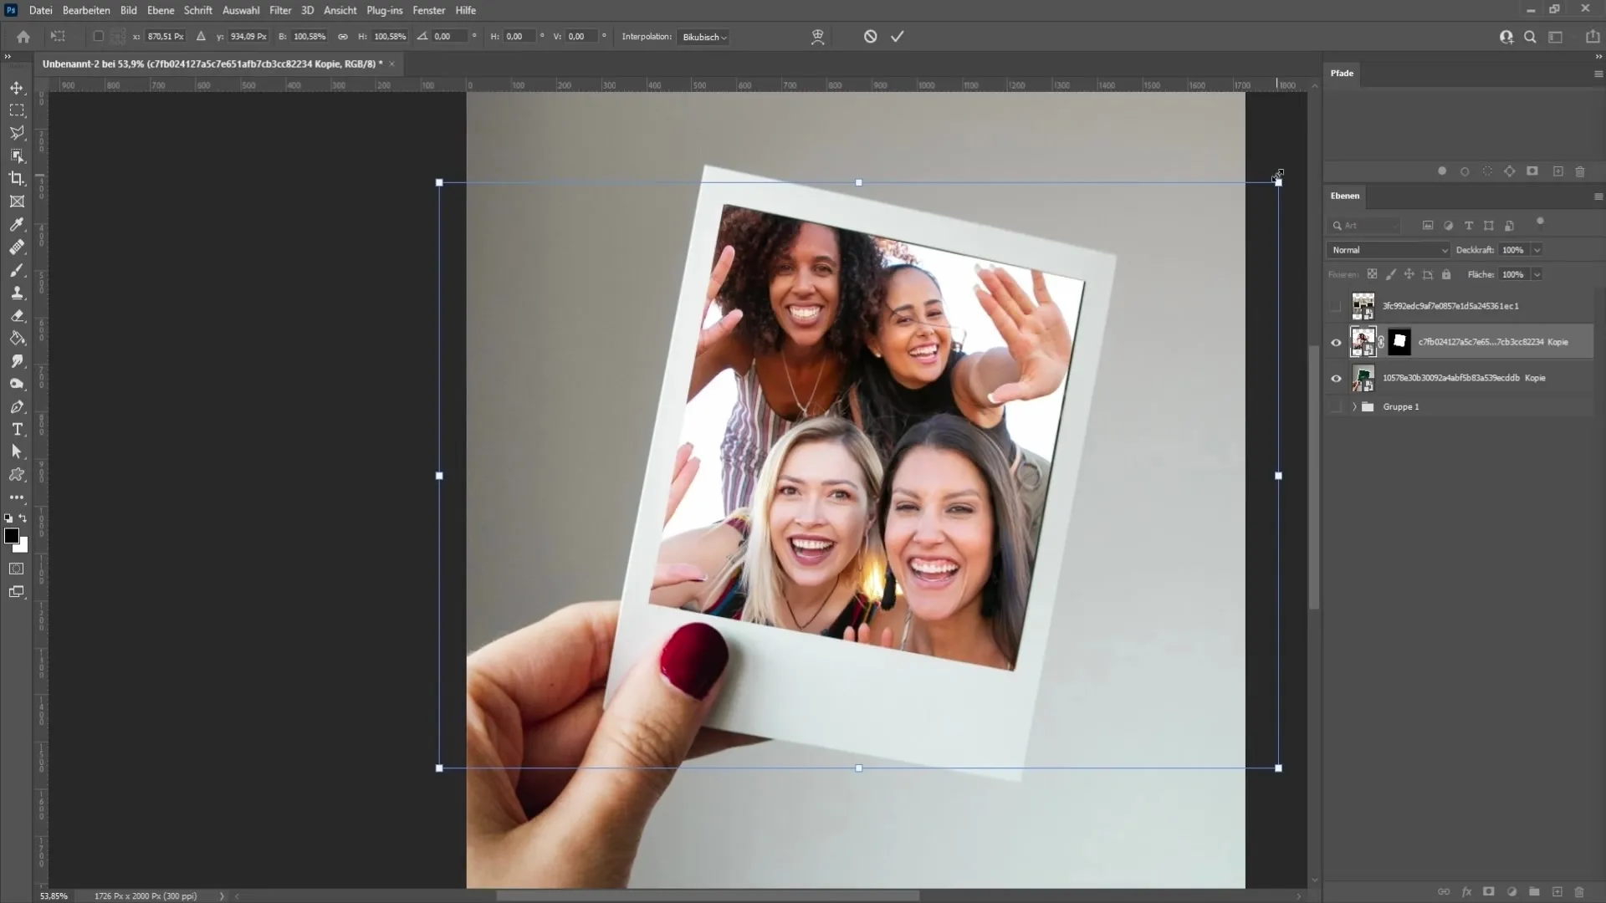The height and width of the screenshot is (903, 1606).
Task: Switch to warp mode icon
Action: (818, 37)
